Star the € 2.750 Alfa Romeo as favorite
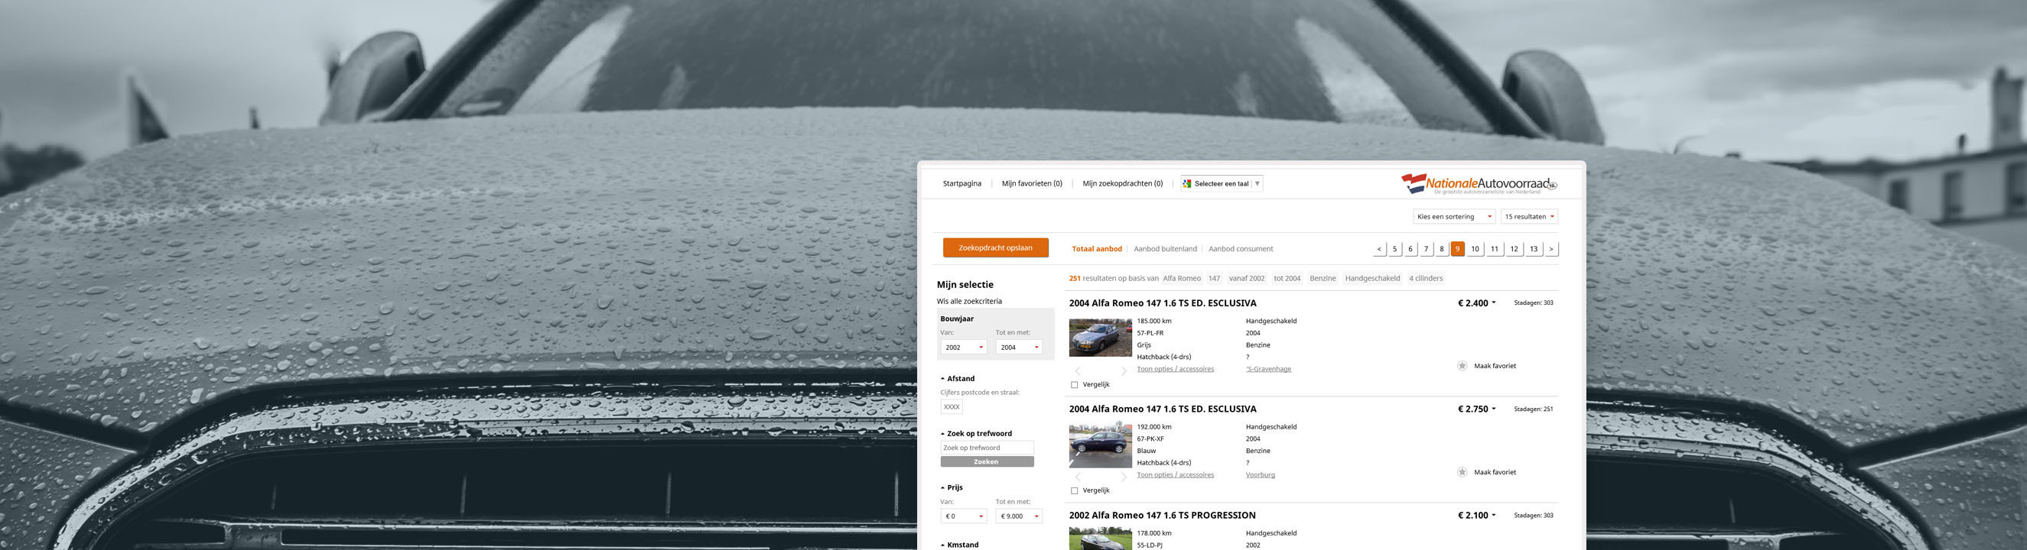This screenshot has width=2027, height=550. coord(1462,472)
